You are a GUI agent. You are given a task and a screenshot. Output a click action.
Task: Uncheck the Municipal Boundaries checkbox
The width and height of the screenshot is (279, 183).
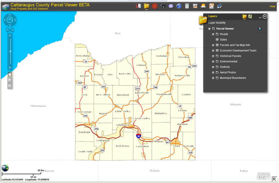[x=217, y=78]
